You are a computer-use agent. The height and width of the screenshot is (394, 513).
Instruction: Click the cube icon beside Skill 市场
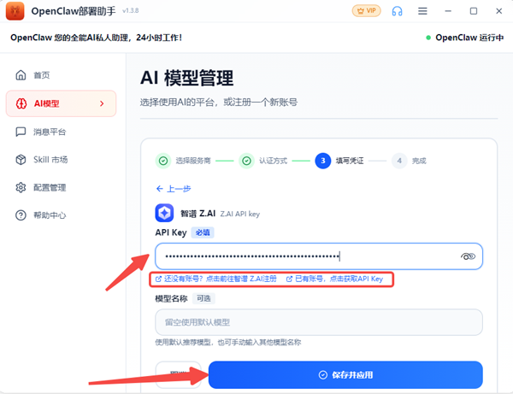(x=21, y=160)
